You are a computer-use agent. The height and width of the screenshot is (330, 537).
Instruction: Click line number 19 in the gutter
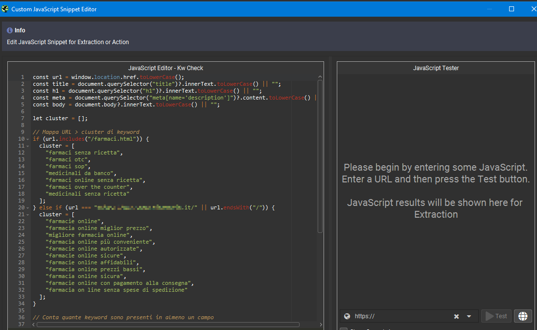(x=21, y=201)
